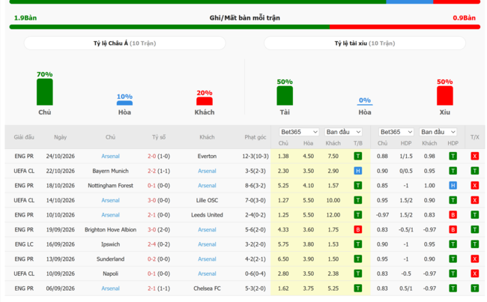Open the Arsenal link in the Bayern Munich row
Screen dimensions: 487x302
pyautogui.click(x=207, y=171)
